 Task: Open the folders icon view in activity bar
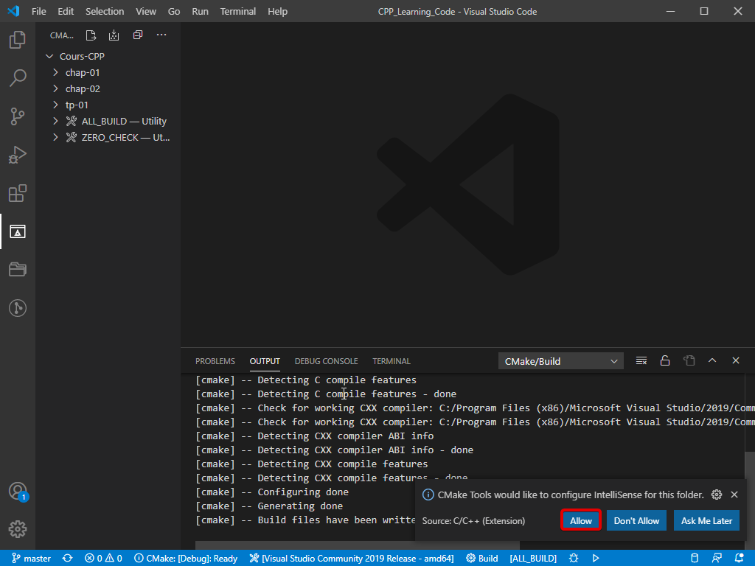coord(18,270)
